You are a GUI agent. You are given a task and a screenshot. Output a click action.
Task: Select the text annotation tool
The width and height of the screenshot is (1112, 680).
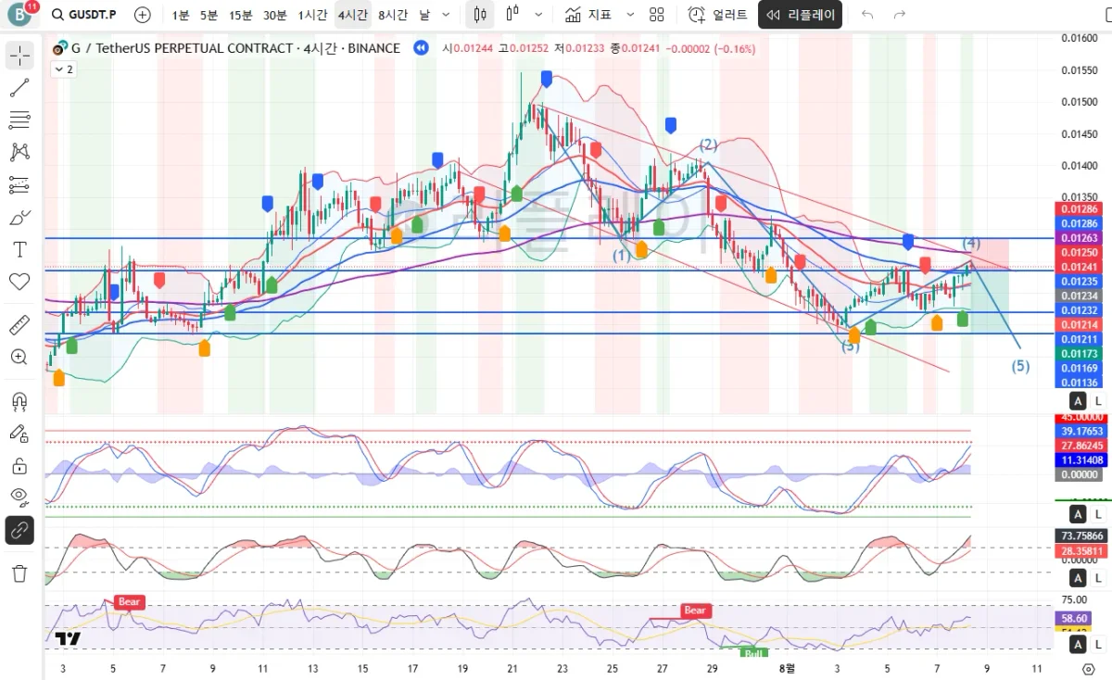pyautogui.click(x=19, y=249)
